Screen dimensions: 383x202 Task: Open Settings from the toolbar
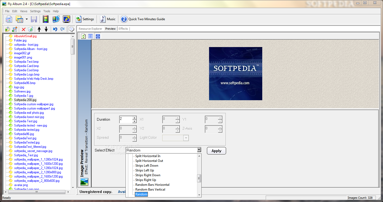(85, 19)
